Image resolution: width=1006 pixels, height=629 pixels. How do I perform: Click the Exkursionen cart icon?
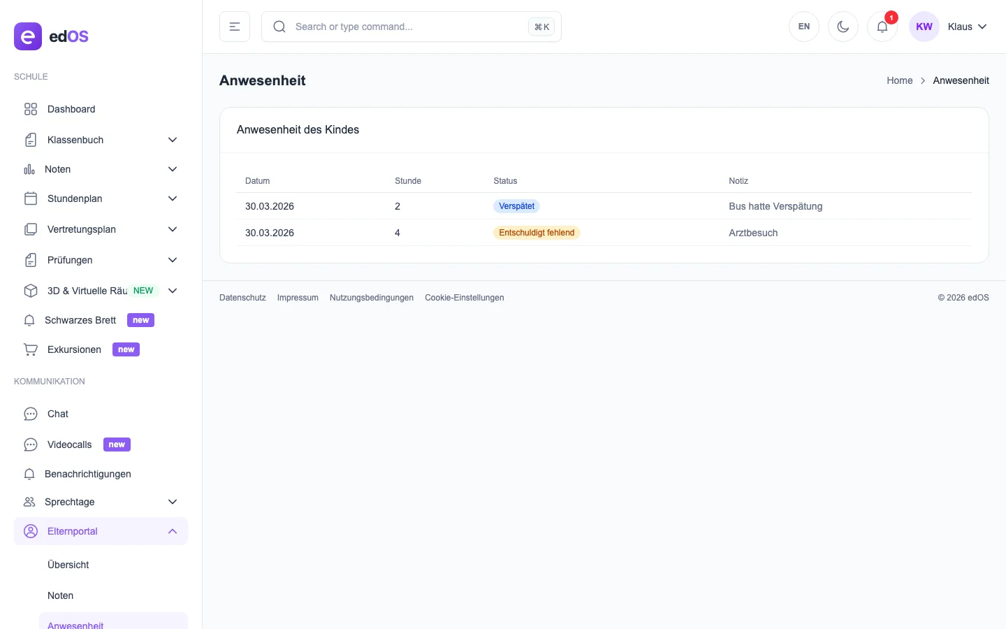pyautogui.click(x=31, y=349)
